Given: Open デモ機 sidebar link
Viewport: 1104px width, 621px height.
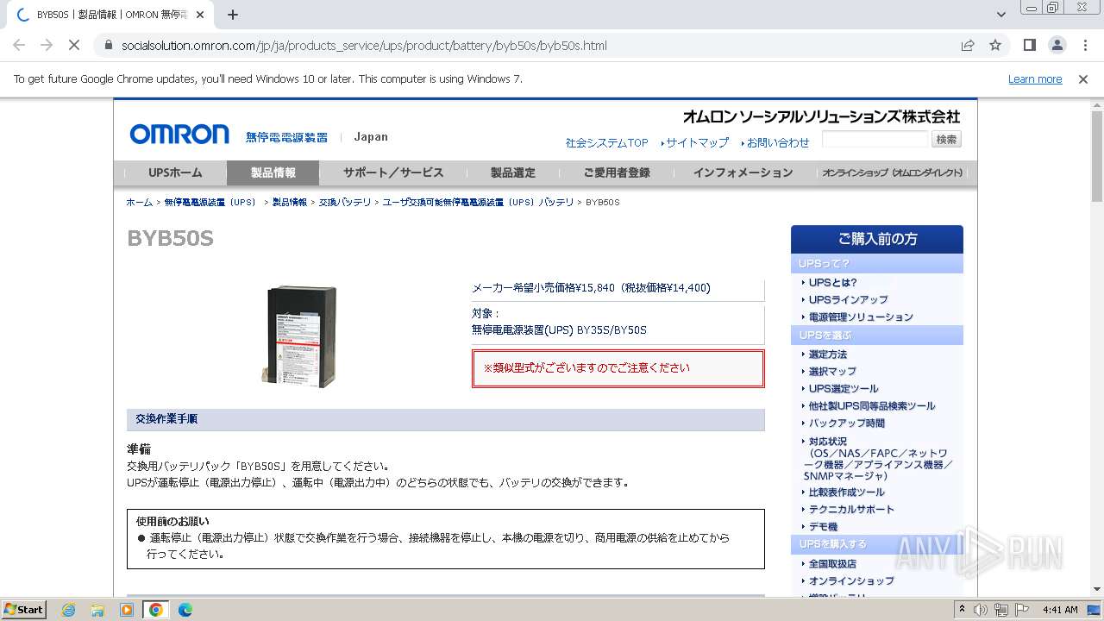Looking at the screenshot, I should pos(822,527).
